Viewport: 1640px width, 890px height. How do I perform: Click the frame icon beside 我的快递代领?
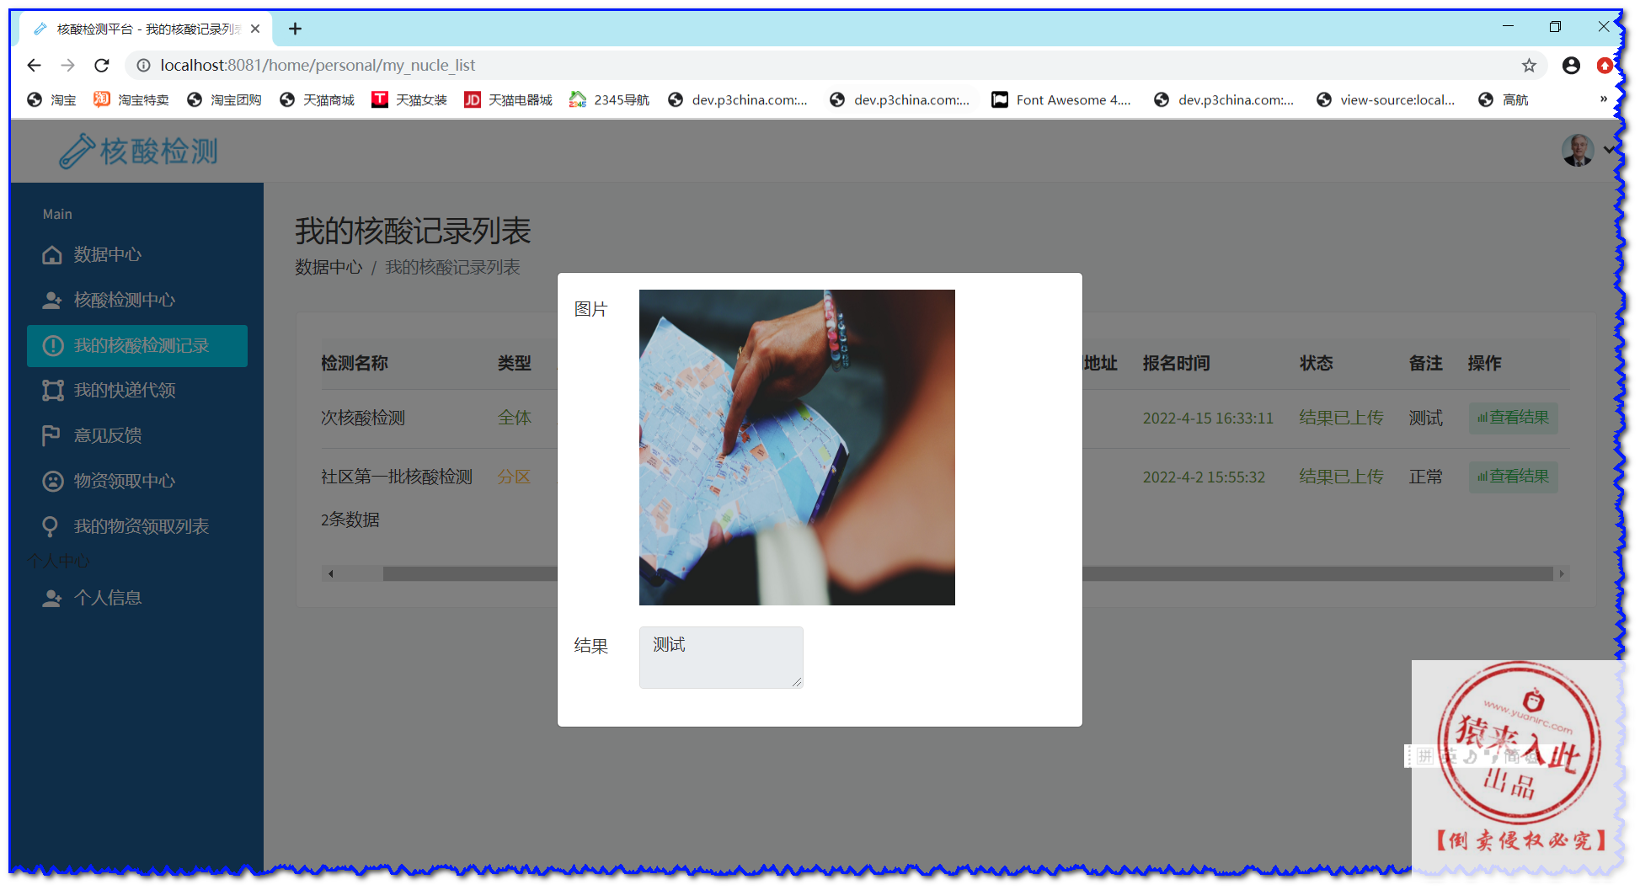52,390
